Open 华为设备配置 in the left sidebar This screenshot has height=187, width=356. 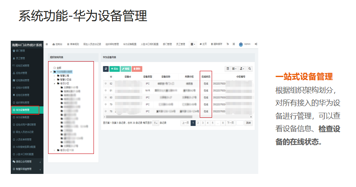tap(25, 117)
